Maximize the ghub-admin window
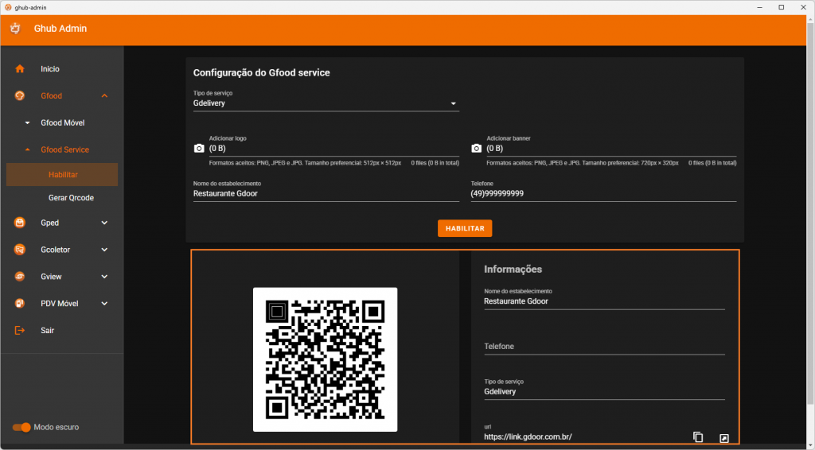The image size is (815, 450). pos(782,7)
